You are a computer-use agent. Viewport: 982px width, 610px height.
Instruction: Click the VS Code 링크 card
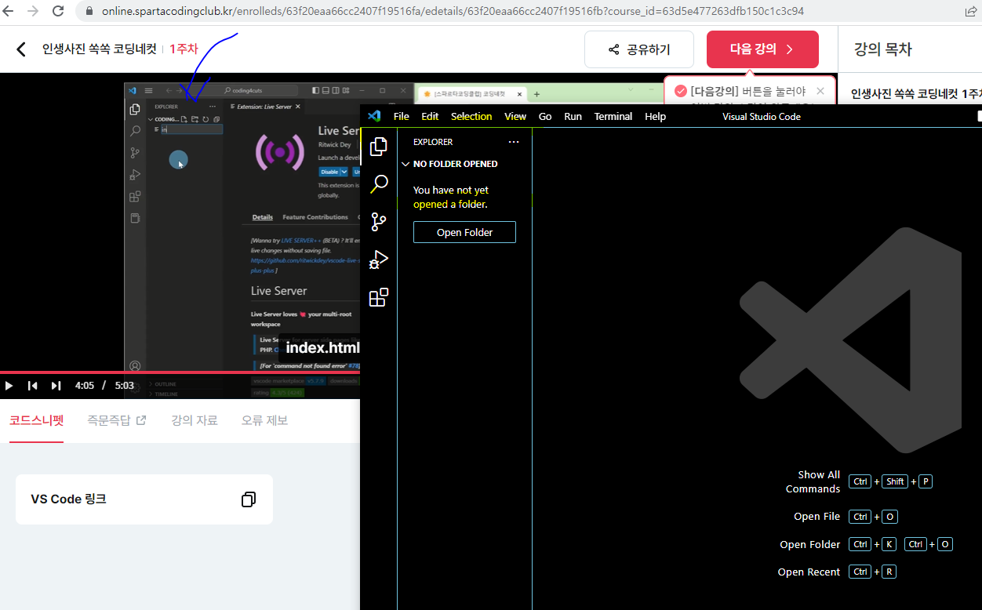point(144,499)
